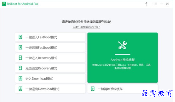Choose 一键清除系统缓存
The height and width of the screenshot is (102, 175).
(123, 89)
